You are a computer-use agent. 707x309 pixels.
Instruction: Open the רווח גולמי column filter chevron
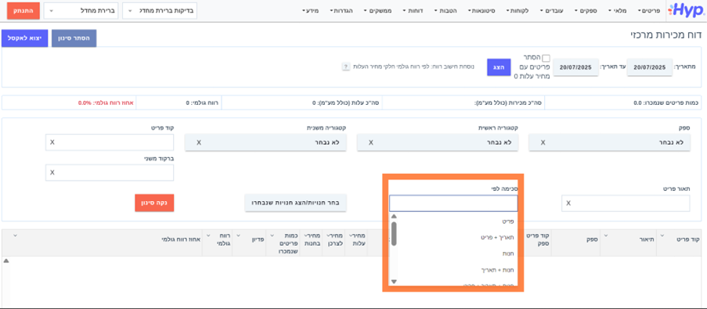pos(209,235)
